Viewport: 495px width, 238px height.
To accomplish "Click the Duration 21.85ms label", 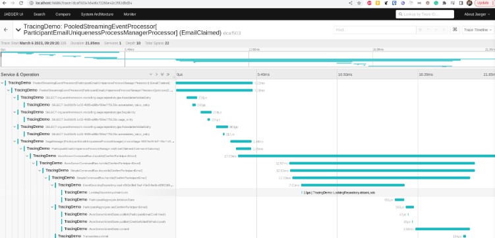I will (85, 44).
